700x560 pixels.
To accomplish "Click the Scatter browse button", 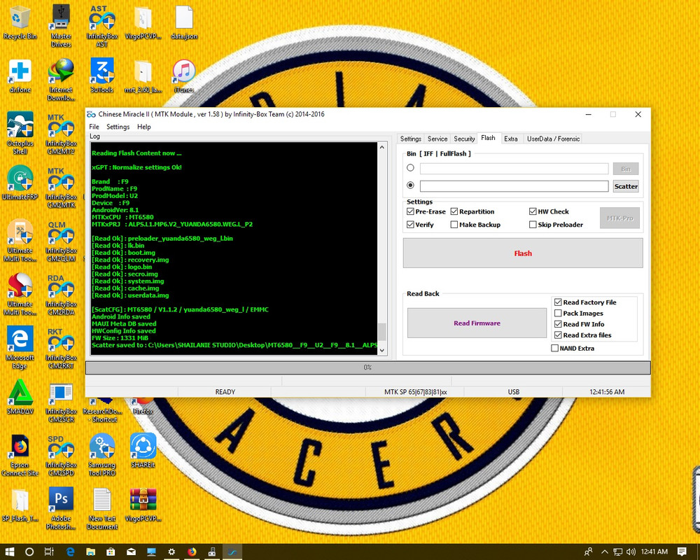I will pyautogui.click(x=625, y=186).
